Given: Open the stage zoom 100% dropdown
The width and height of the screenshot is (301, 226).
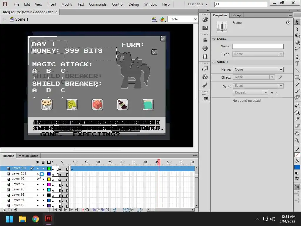Looking at the screenshot, I should (x=195, y=19).
